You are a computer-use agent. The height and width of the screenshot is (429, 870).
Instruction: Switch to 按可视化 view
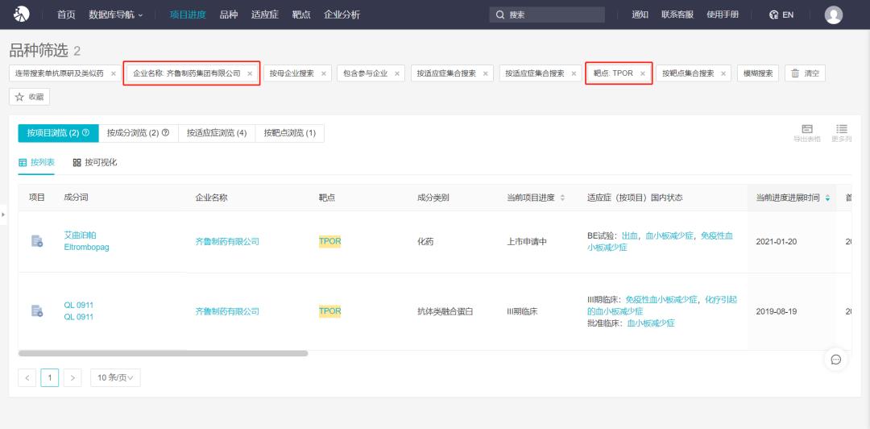pos(95,162)
